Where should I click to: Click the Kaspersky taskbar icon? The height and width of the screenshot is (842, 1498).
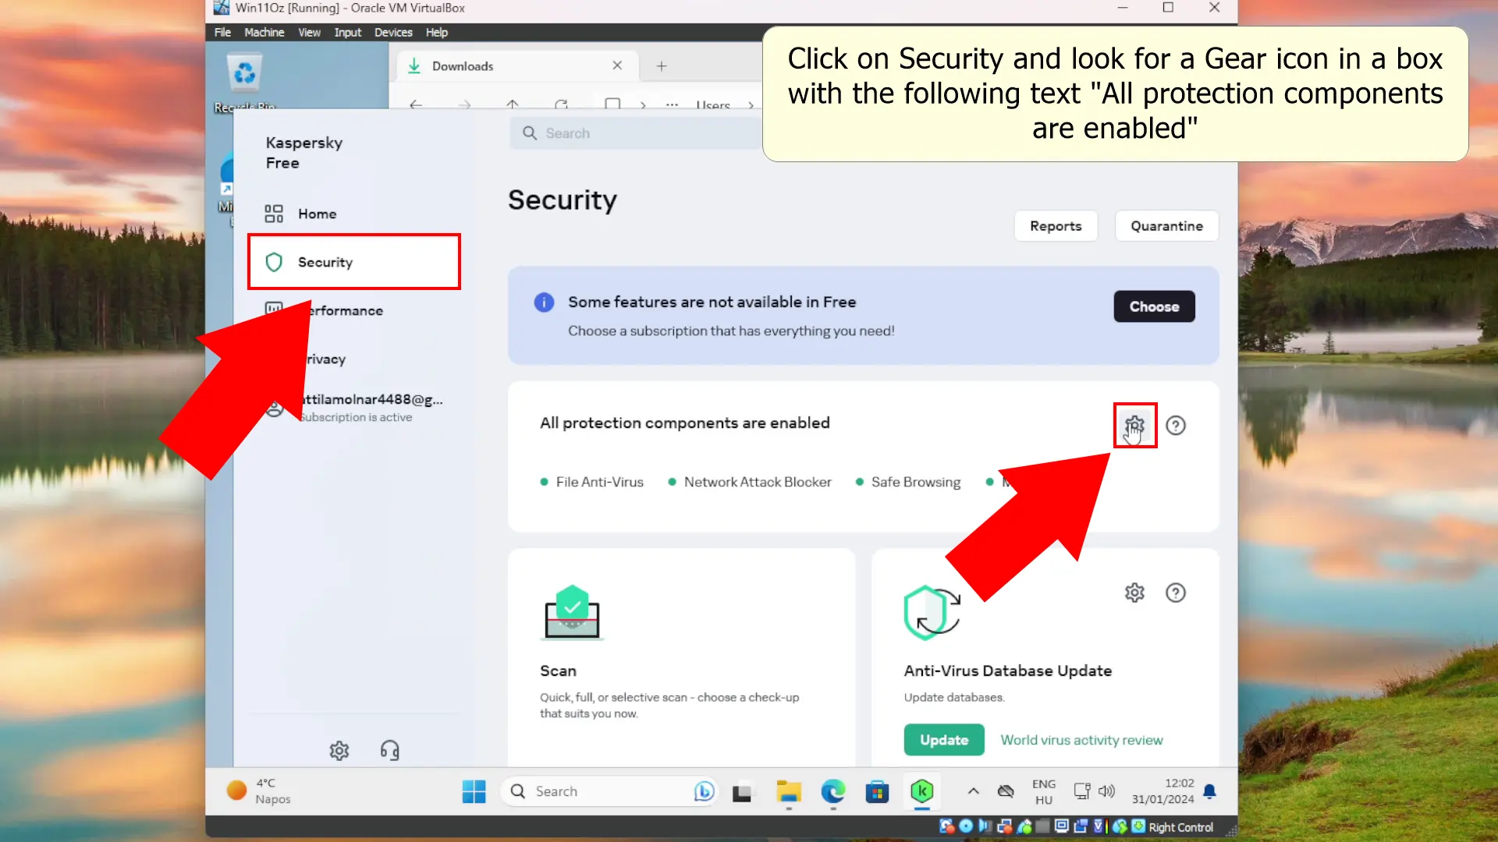pyautogui.click(x=923, y=791)
